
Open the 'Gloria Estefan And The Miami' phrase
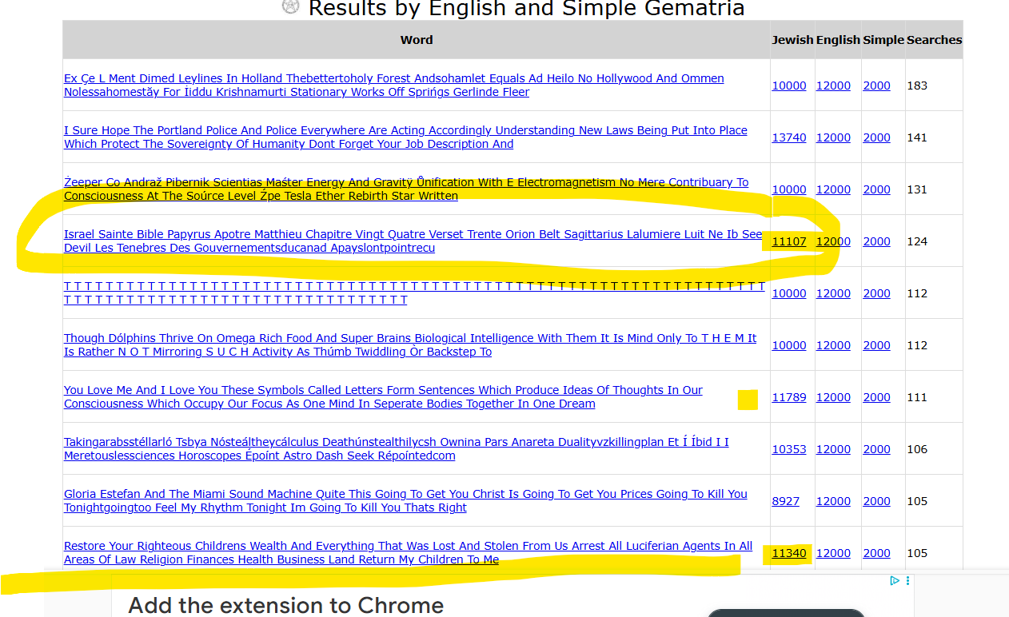(405, 501)
